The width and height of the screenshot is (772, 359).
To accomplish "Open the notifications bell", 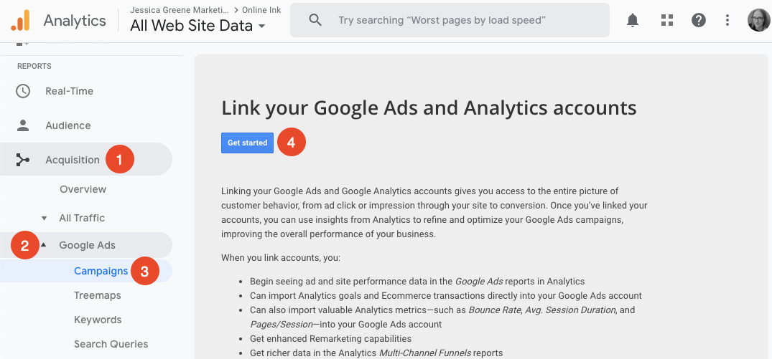I will pyautogui.click(x=633, y=20).
